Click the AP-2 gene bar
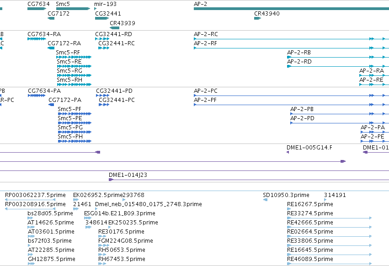 pos(291,9)
